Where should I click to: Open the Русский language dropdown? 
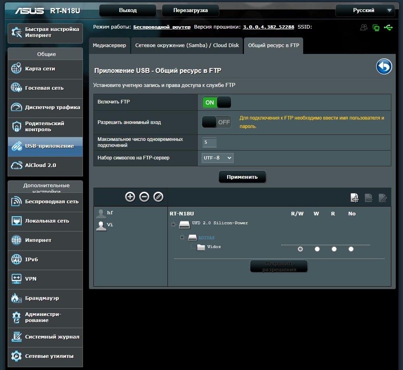365,10
